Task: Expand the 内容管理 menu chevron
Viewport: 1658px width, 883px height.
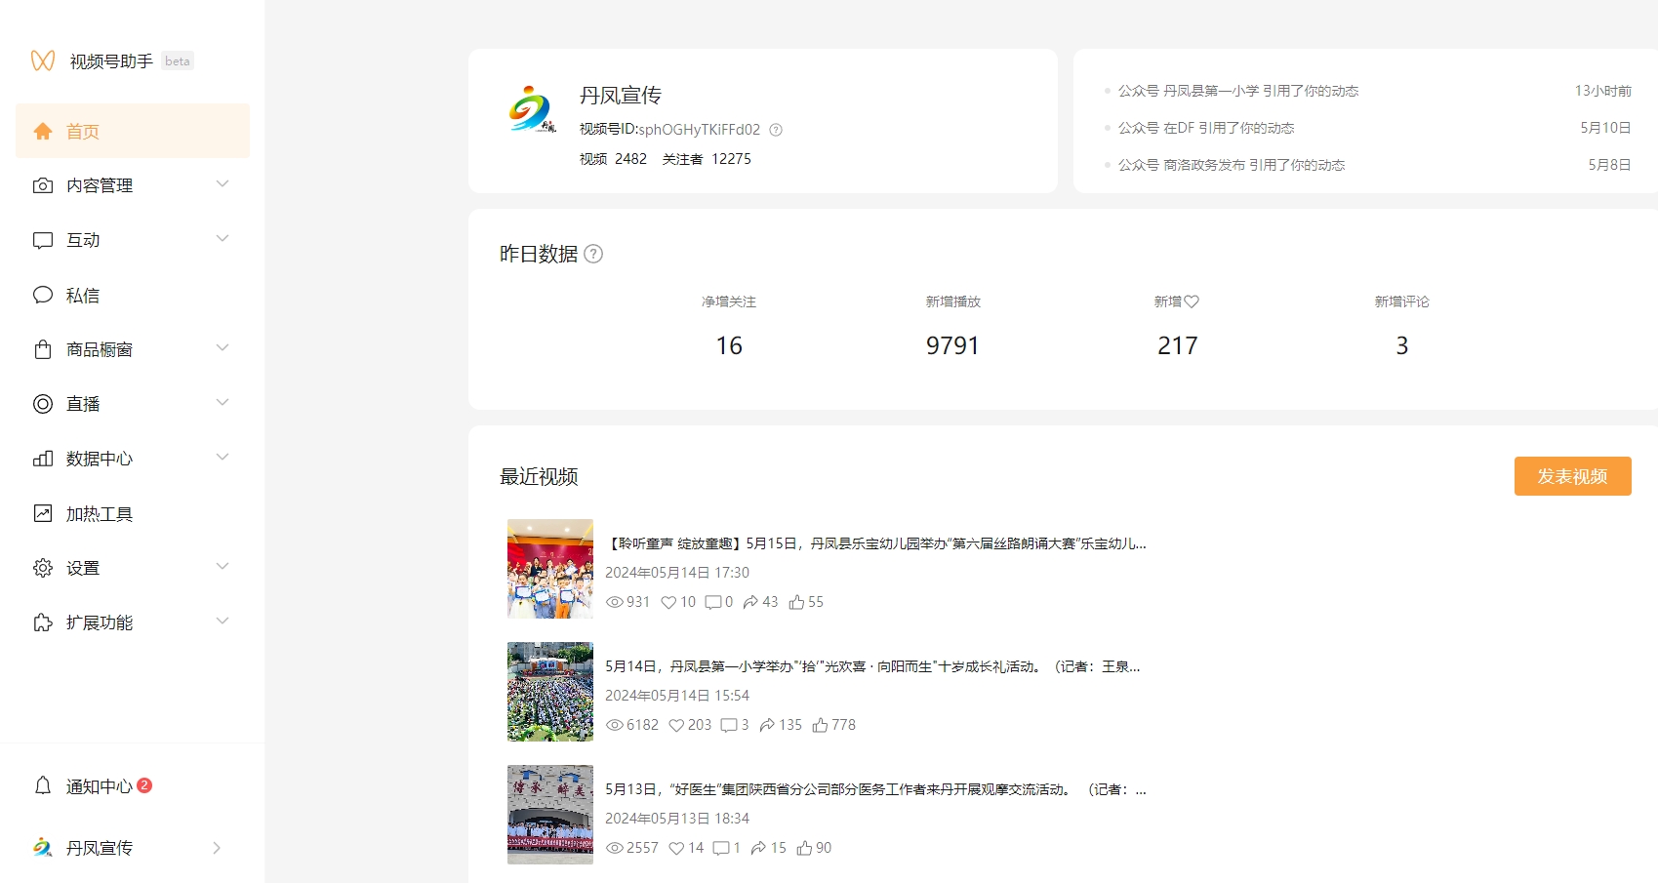Action: [x=222, y=184]
